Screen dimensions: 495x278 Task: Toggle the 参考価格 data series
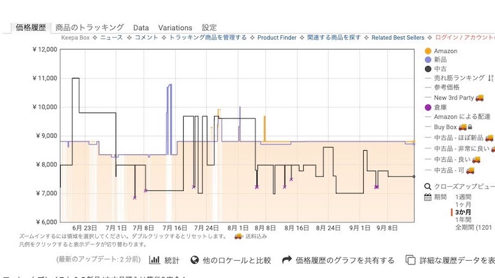coord(446,87)
